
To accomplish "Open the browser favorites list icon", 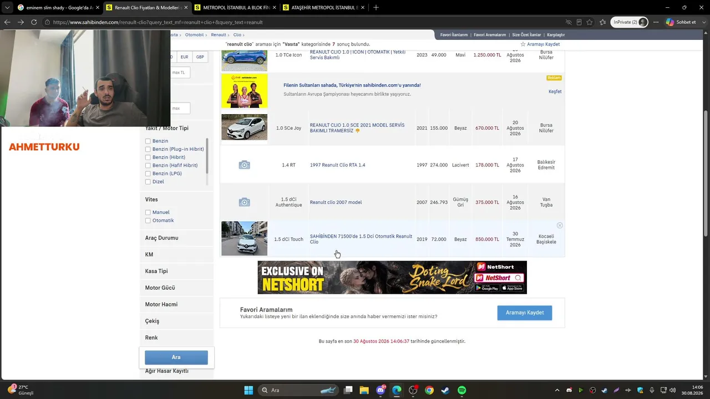I will (602, 22).
